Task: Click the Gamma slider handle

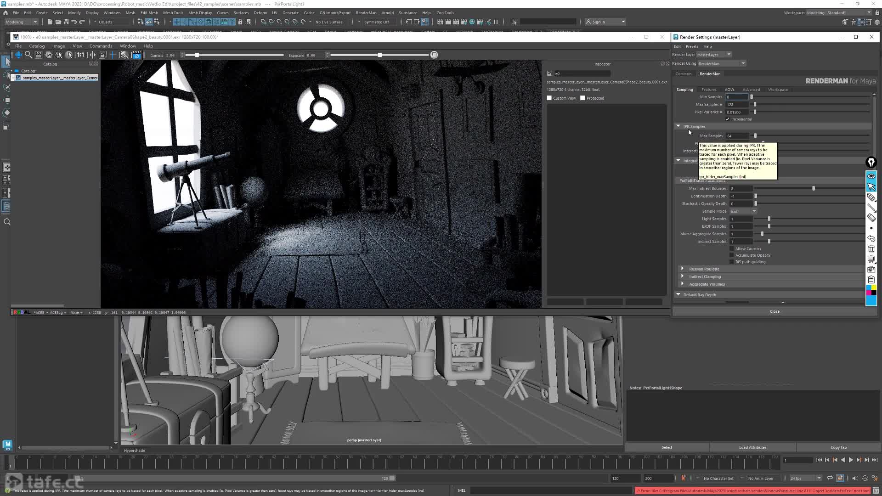Action: coord(197,55)
